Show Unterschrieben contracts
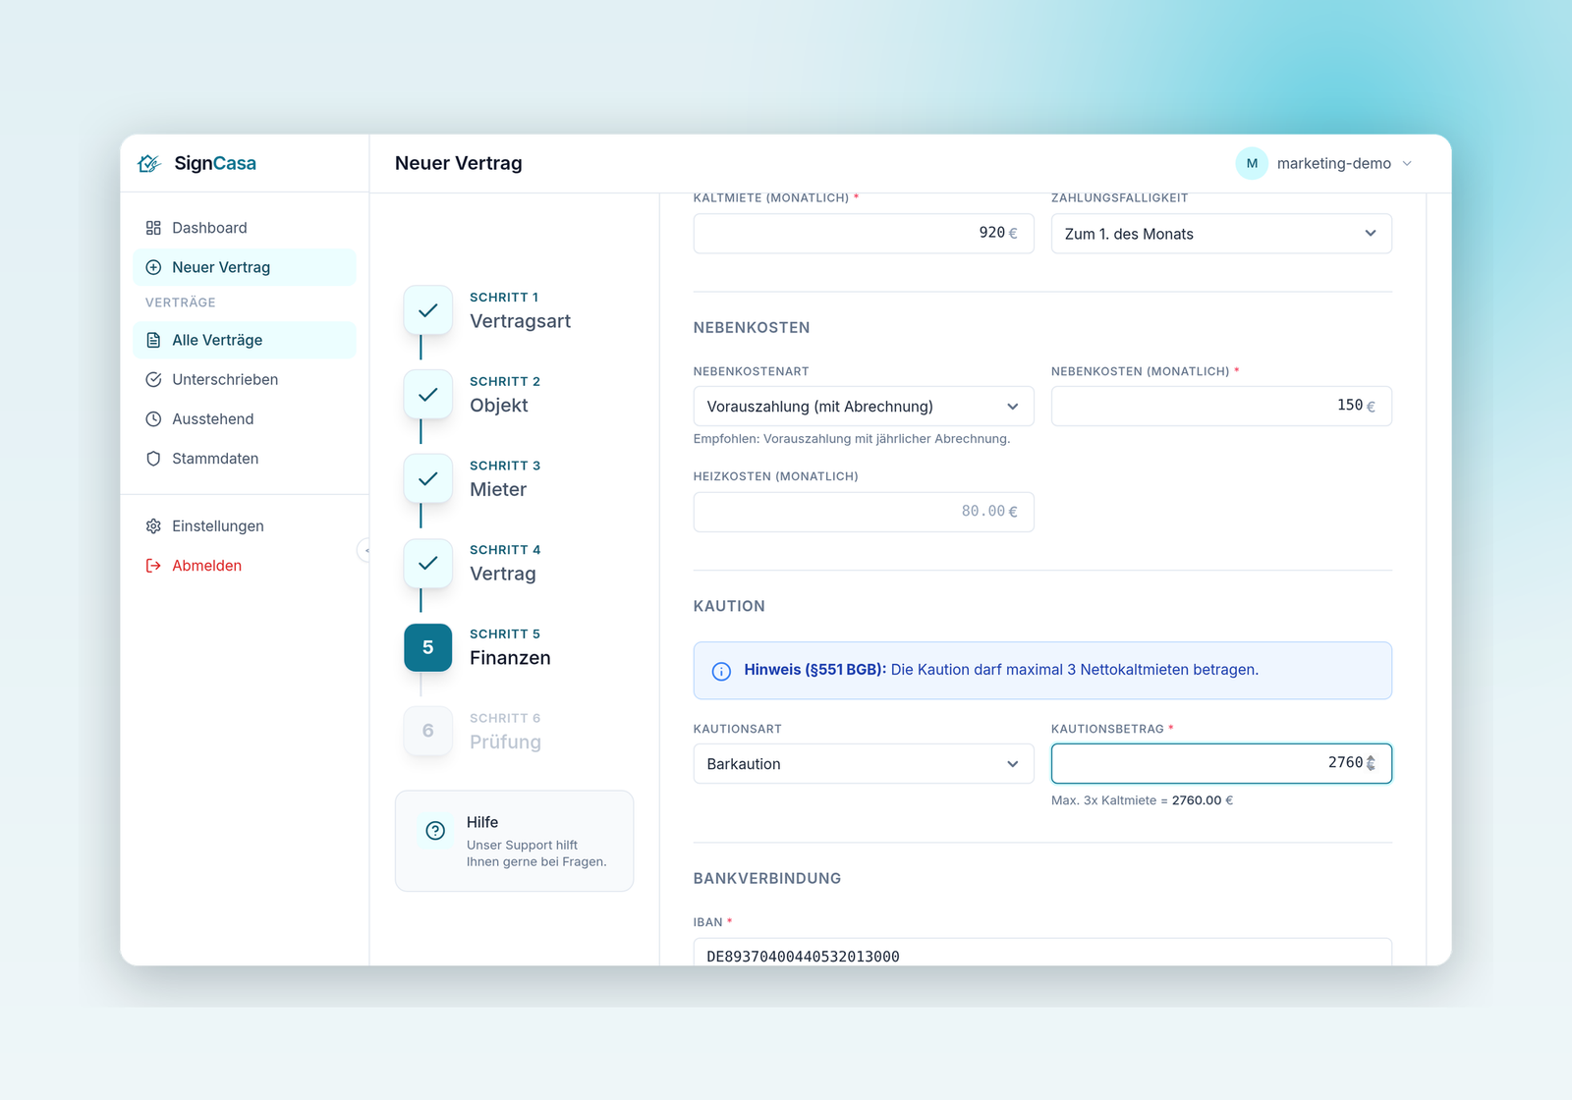This screenshot has width=1572, height=1100. 244,379
